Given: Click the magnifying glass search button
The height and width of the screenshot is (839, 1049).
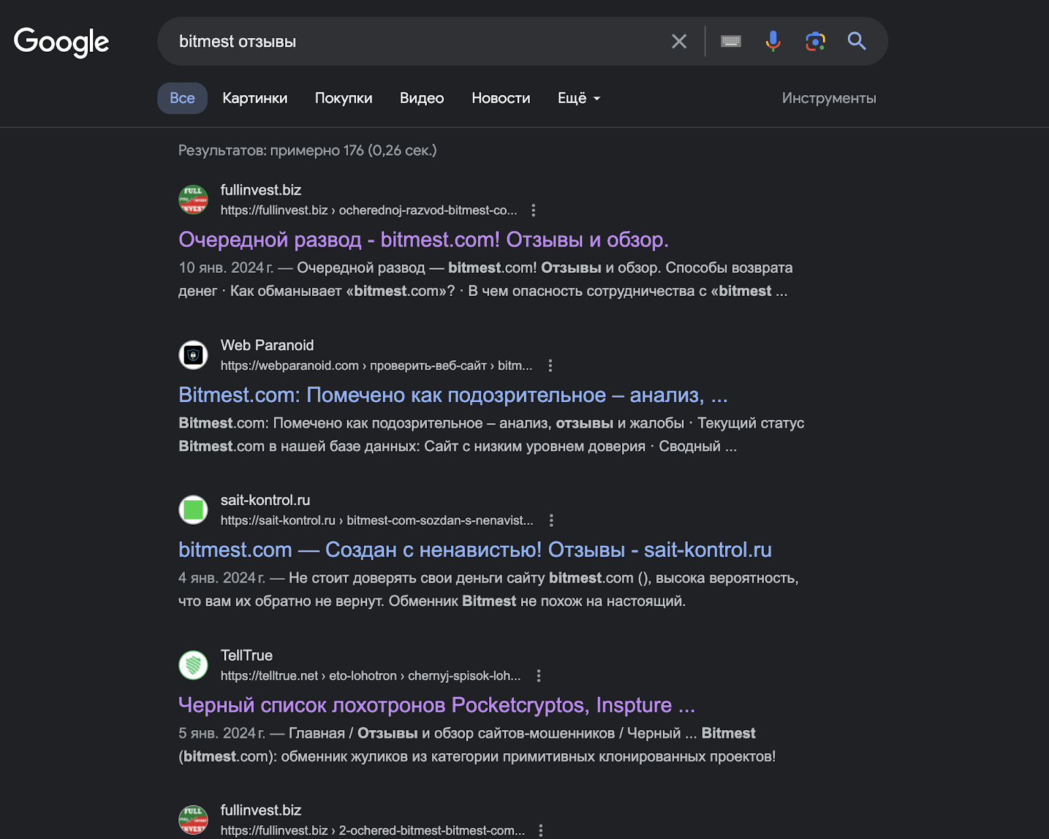Looking at the screenshot, I should click(x=857, y=41).
